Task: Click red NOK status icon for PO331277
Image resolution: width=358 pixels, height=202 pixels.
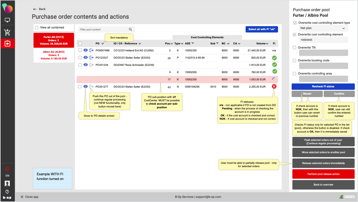Action: pos(274,87)
